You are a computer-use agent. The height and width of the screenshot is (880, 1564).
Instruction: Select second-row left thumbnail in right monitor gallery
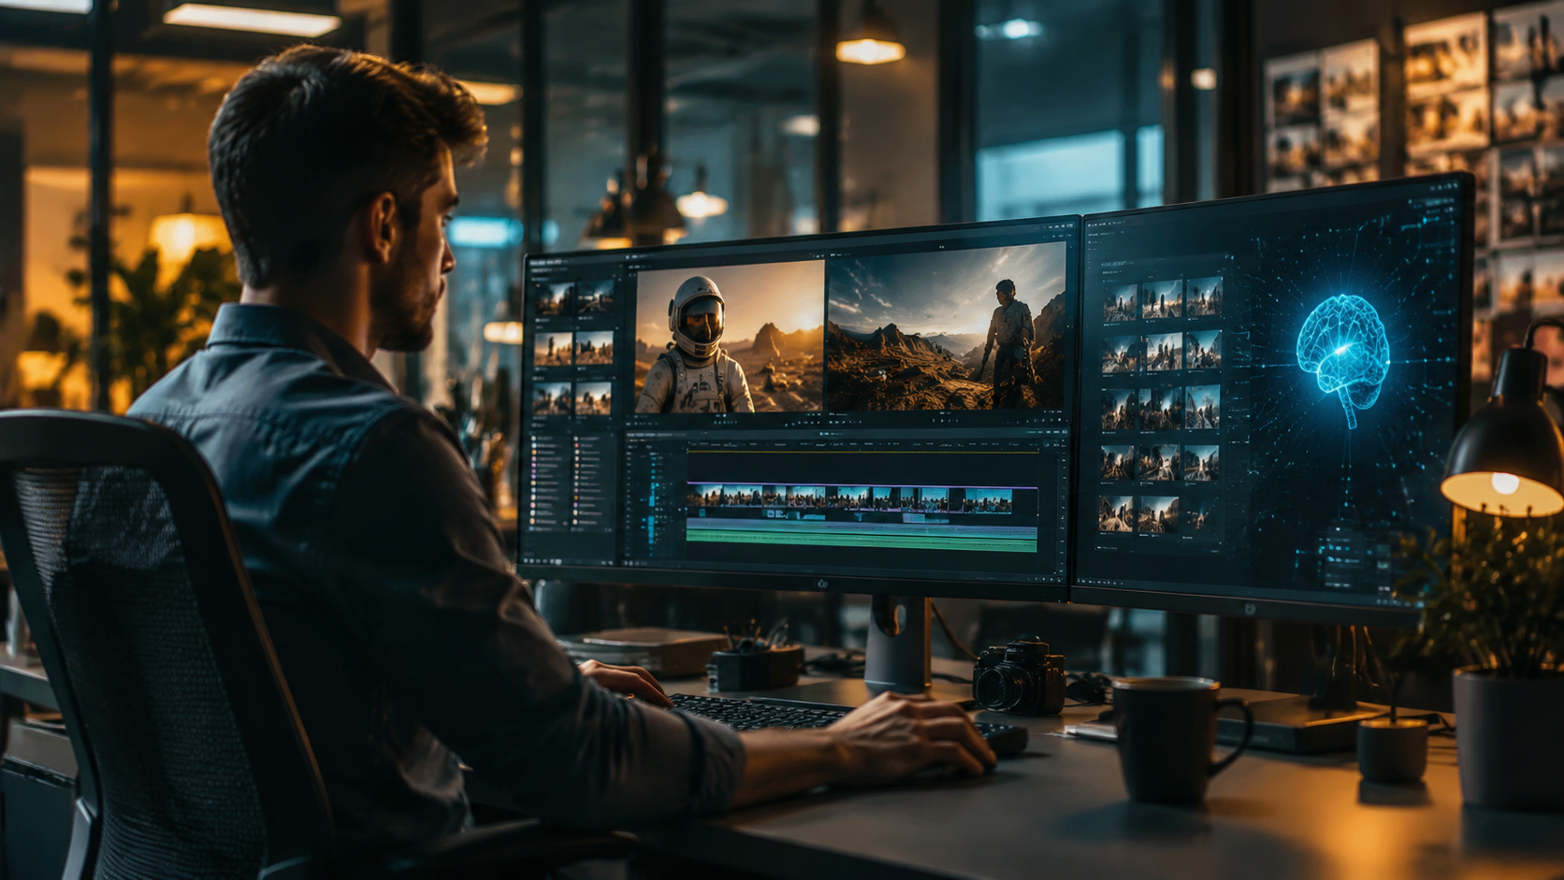[x=1120, y=354]
